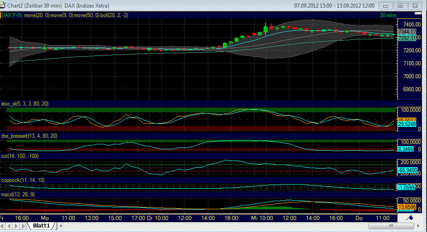This screenshot has height=232, width=427.
Task: Click the cci(14, 100, -100) panel label
Action: pyautogui.click(x=20, y=156)
